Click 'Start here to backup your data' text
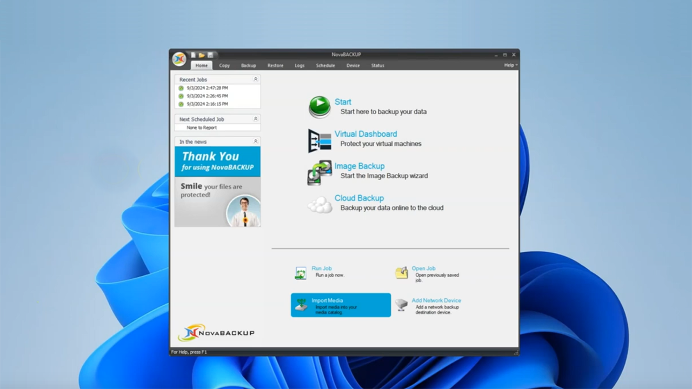Viewport: 692px width, 389px height. pyautogui.click(x=383, y=112)
